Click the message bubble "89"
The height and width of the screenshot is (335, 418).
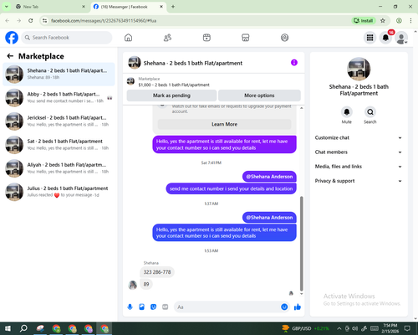[146, 284]
